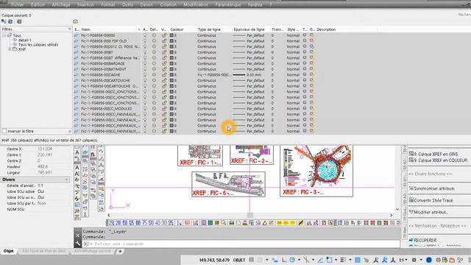Click the new property filter icon
The image size is (471, 265).
click(4, 21)
